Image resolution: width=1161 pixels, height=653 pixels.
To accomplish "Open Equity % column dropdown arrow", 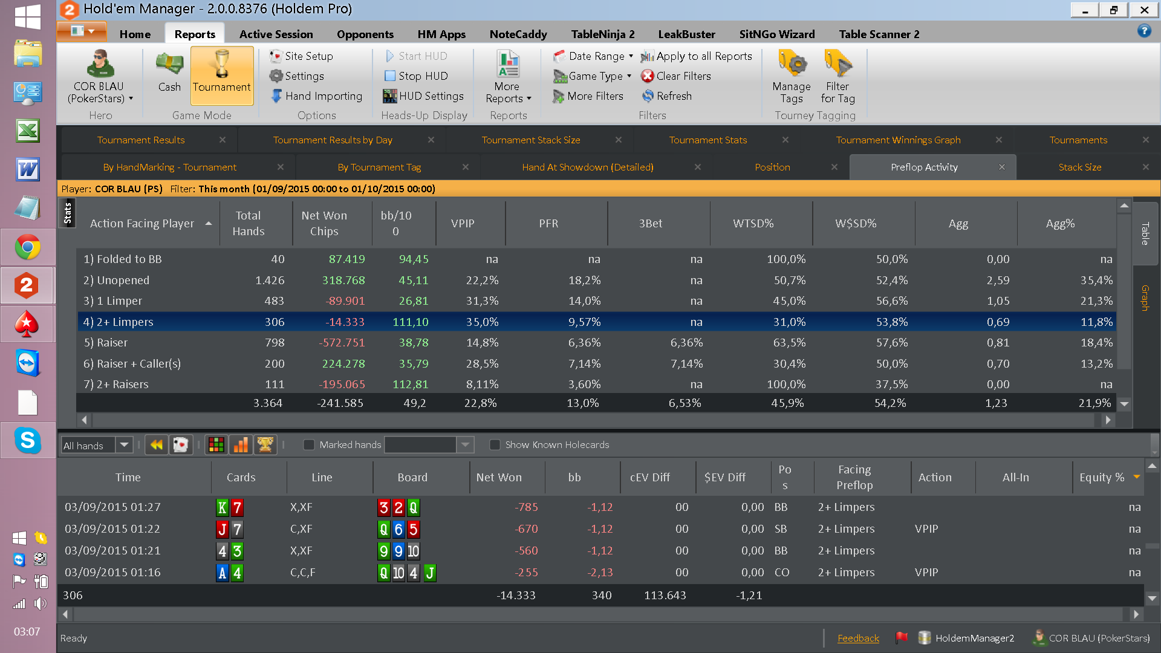I will (x=1137, y=477).
